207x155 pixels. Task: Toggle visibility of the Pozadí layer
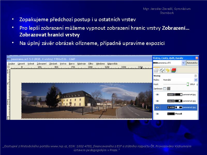click(157, 114)
